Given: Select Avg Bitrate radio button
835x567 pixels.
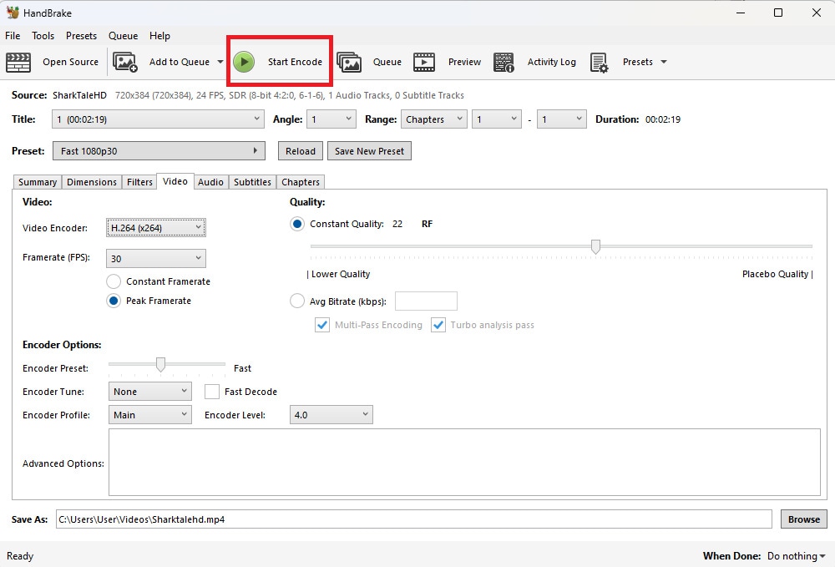Looking at the screenshot, I should pyautogui.click(x=297, y=301).
